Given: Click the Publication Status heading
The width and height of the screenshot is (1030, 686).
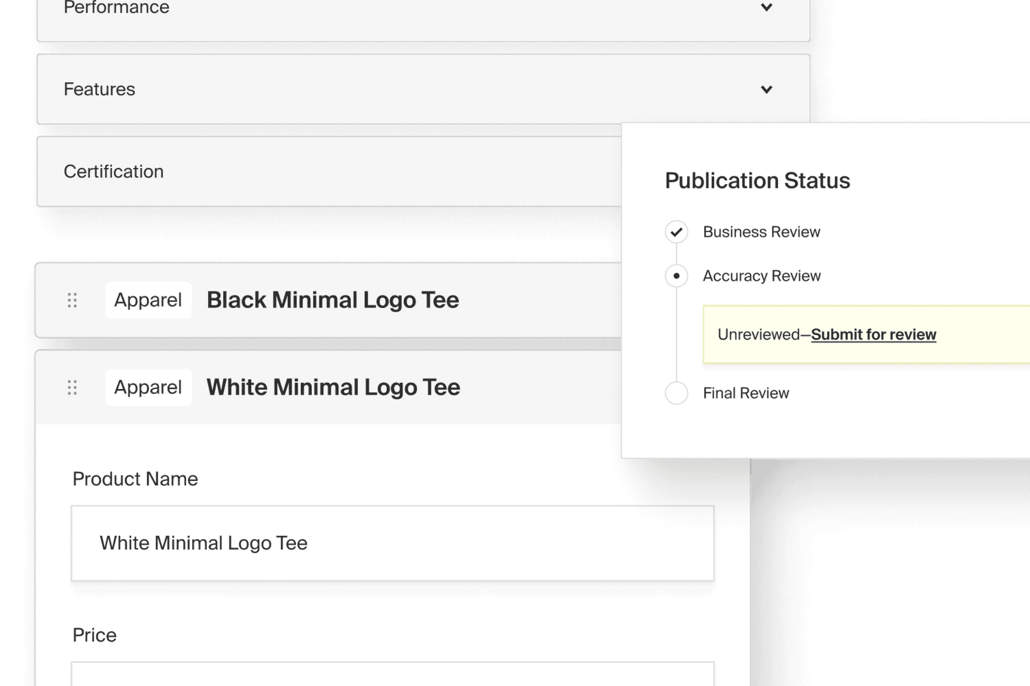Looking at the screenshot, I should click(757, 181).
